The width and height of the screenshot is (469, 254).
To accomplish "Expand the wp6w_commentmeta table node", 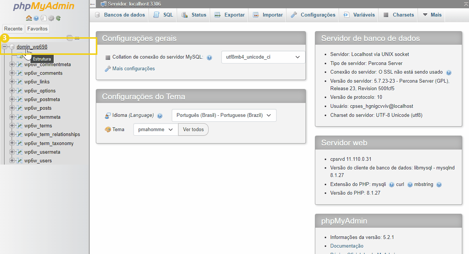I will [x=12, y=64].
